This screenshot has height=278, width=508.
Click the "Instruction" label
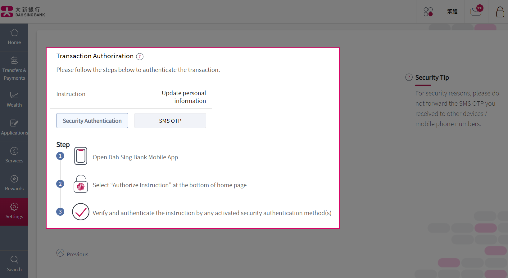click(71, 94)
